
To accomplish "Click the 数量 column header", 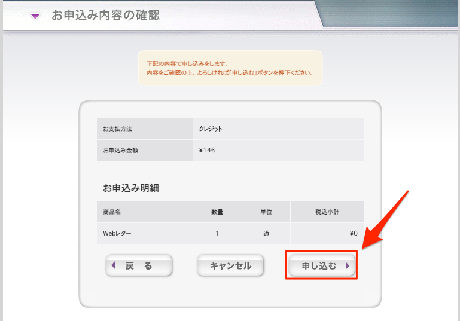I will [217, 212].
